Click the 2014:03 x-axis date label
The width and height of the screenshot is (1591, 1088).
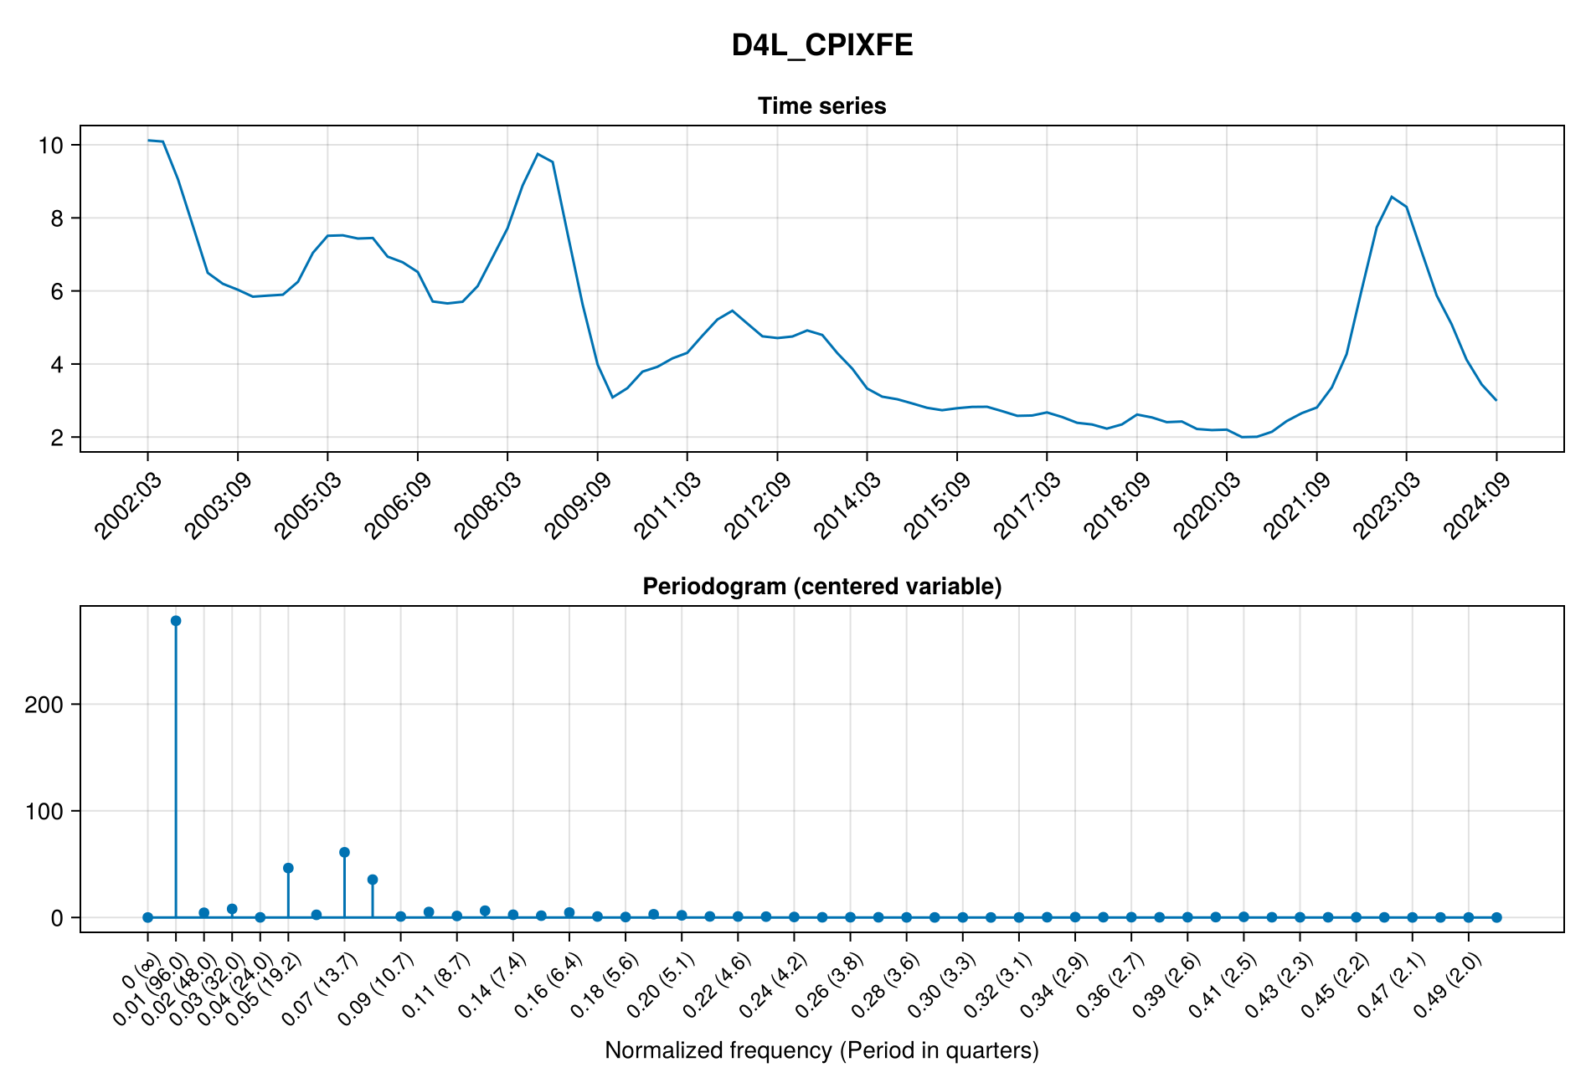click(x=847, y=506)
